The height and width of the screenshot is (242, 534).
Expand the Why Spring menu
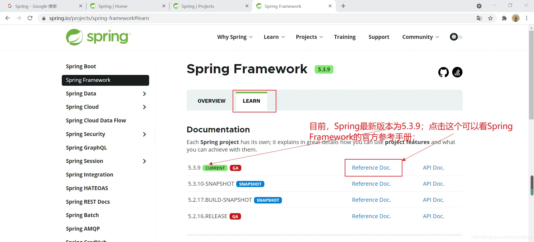click(235, 37)
